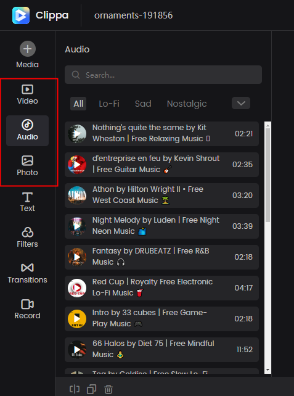Play Red Cup track preview
Image resolution: width=294 pixels, height=396 pixels.
pyautogui.click(x=77, y=288)
